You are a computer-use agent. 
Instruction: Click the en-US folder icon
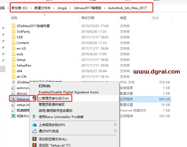[x=13, y=48]
